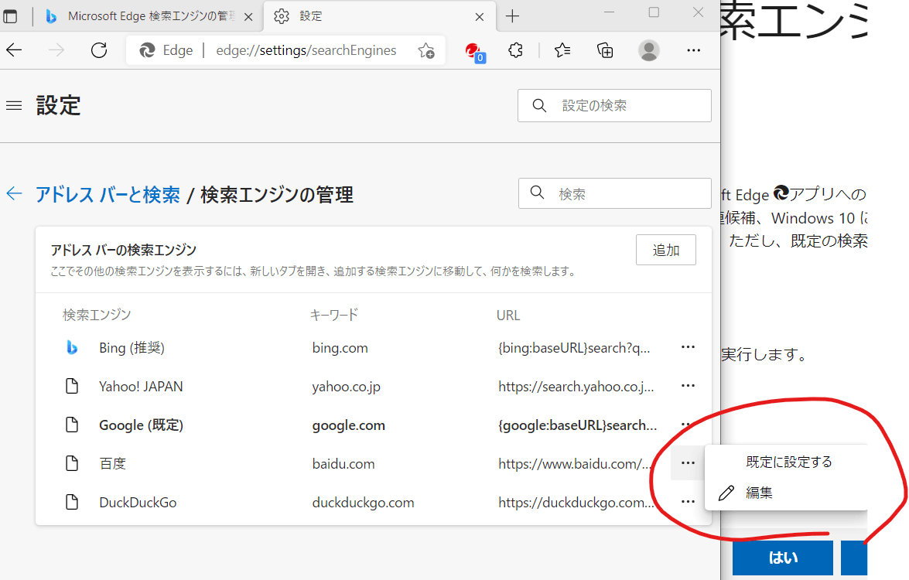Open the options menu for Yahoo! JAPAN

point(688,385)
